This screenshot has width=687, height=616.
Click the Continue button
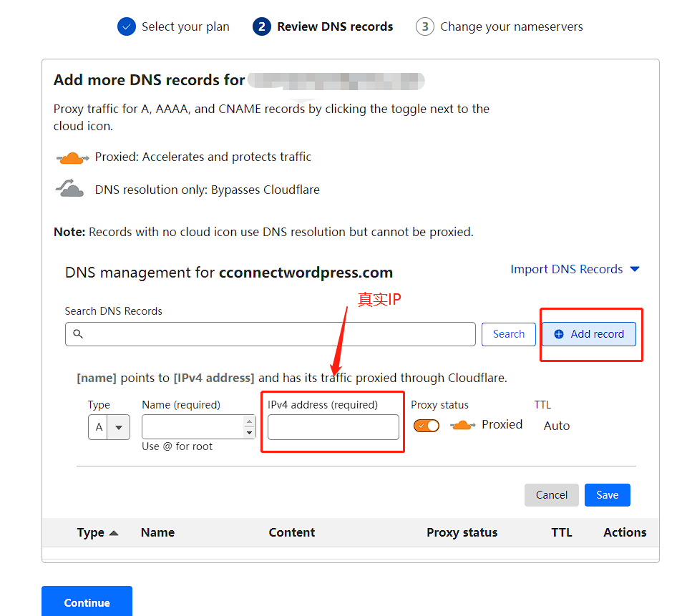pos(87,602)
